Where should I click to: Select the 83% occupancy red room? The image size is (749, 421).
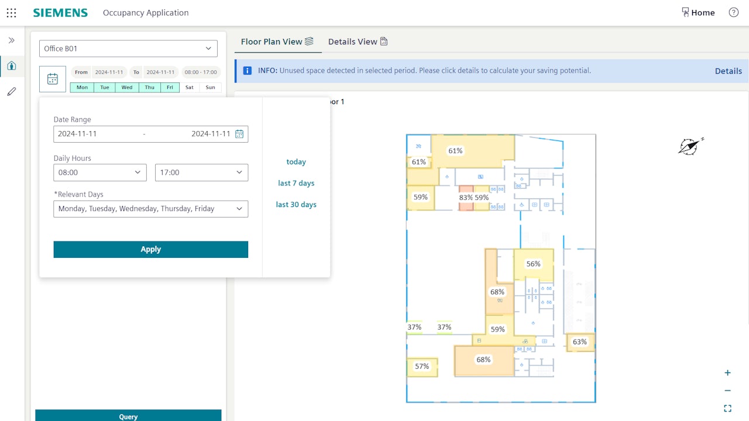click(x=466, y=198)
